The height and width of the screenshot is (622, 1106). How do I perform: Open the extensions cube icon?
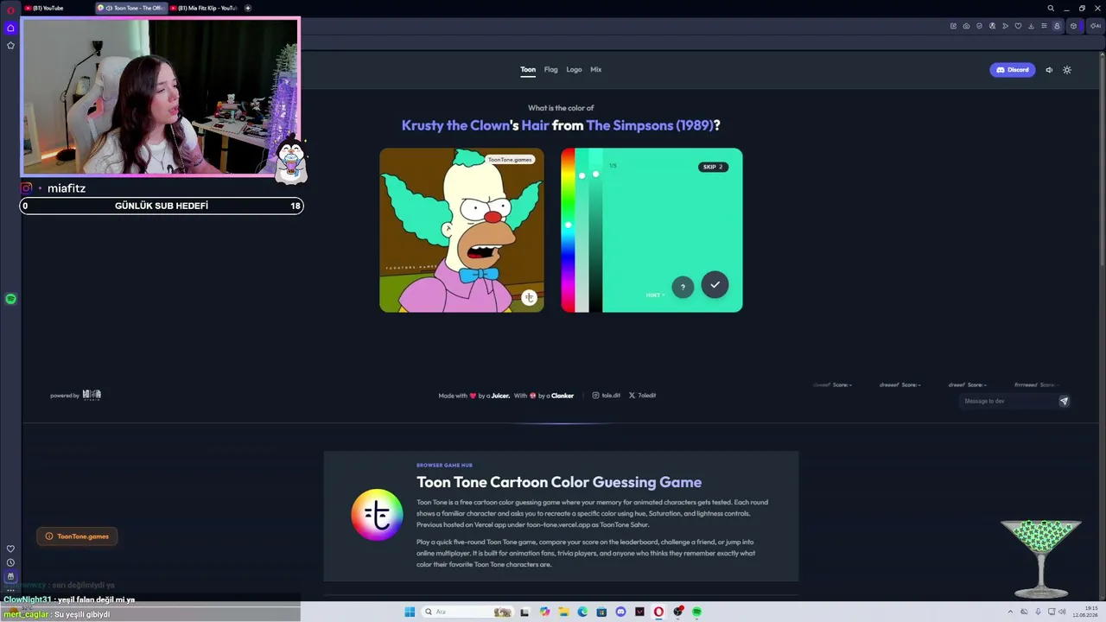pos(1074,26)
